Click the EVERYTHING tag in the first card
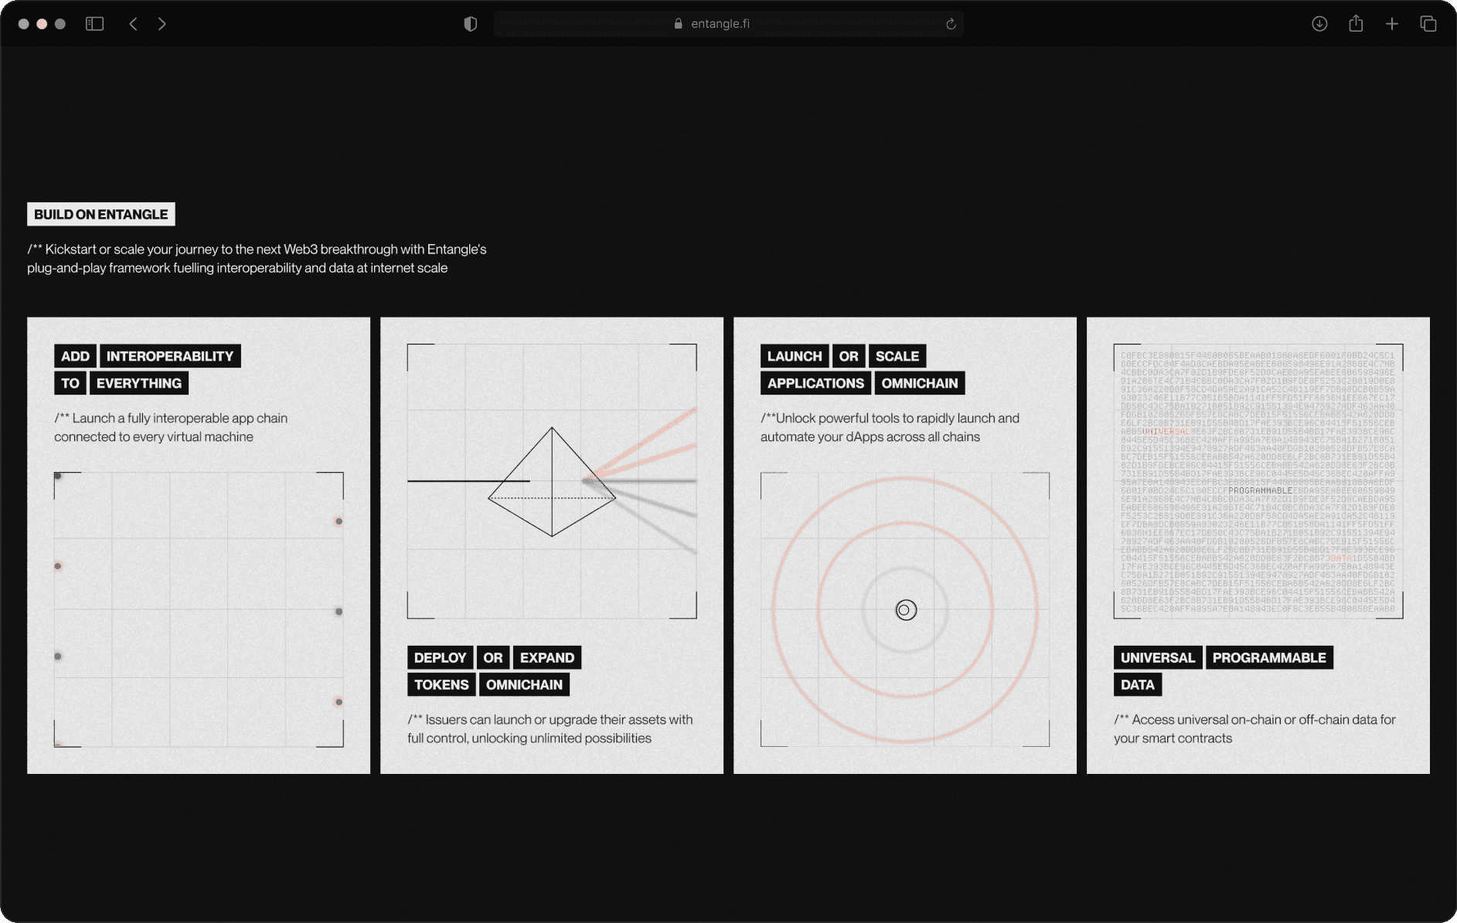Screen dimensions: 1457x923 139,383
